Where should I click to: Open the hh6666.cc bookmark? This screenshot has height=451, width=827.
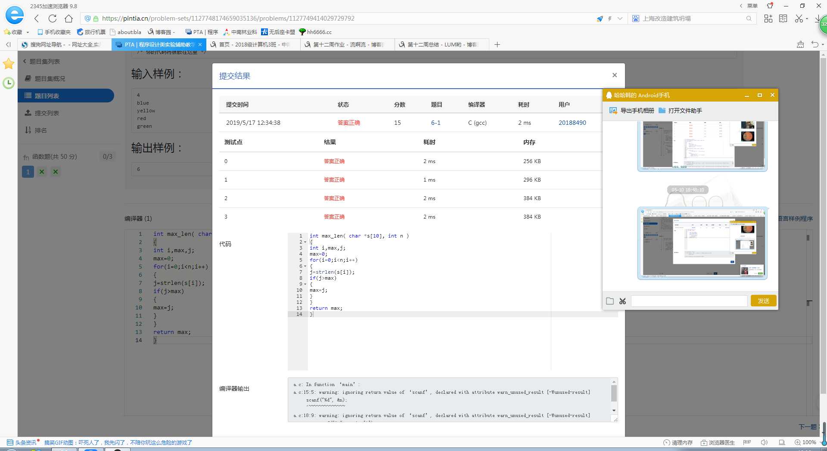pos(315,32)
